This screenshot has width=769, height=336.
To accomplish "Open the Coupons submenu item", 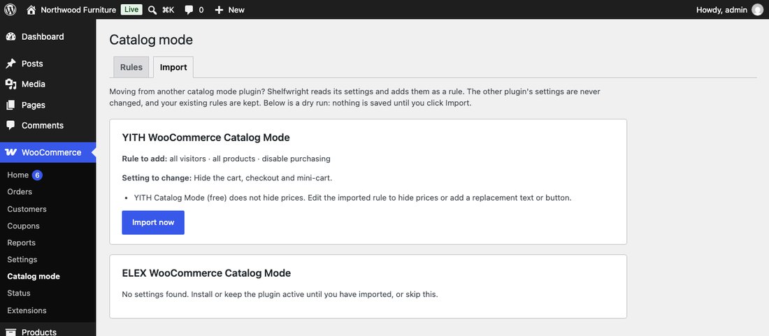I will tap(24, 226).
